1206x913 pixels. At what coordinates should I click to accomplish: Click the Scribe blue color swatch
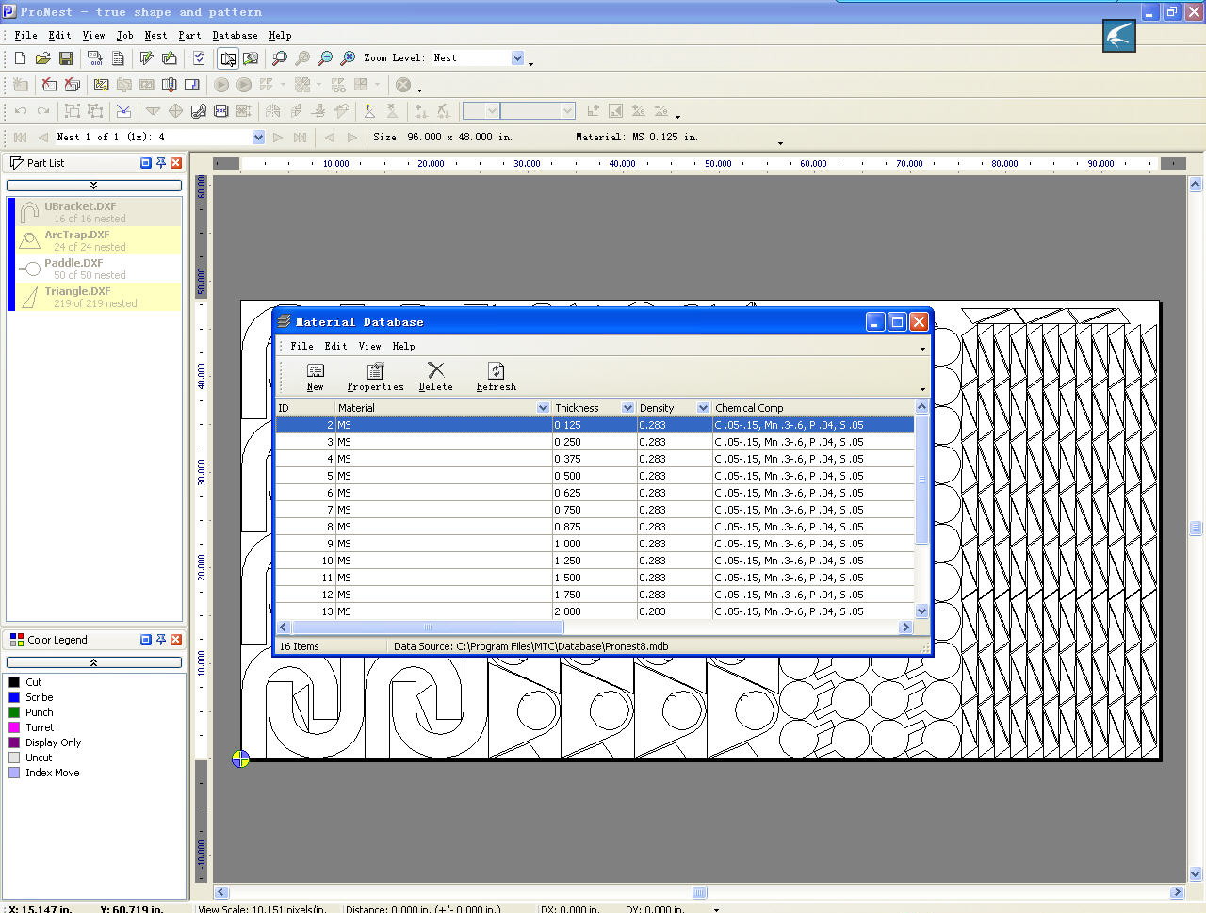[14, 697]
